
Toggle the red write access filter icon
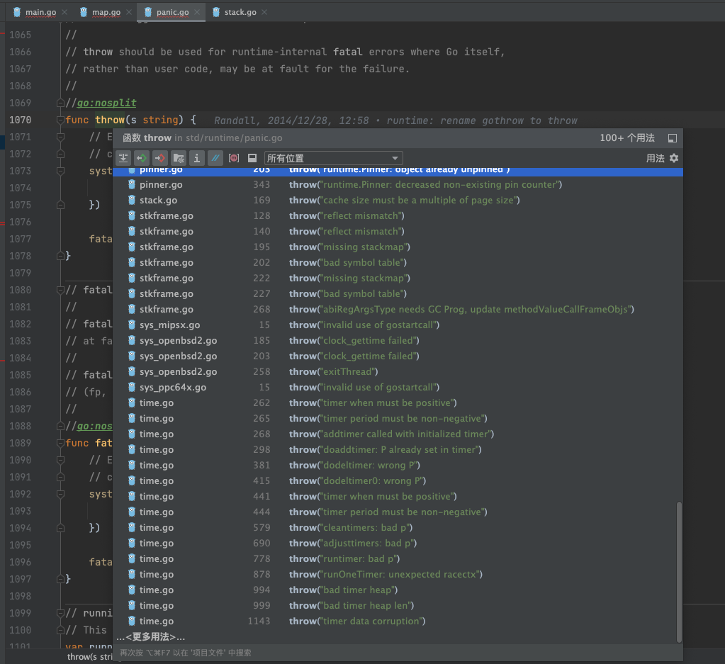160,158
